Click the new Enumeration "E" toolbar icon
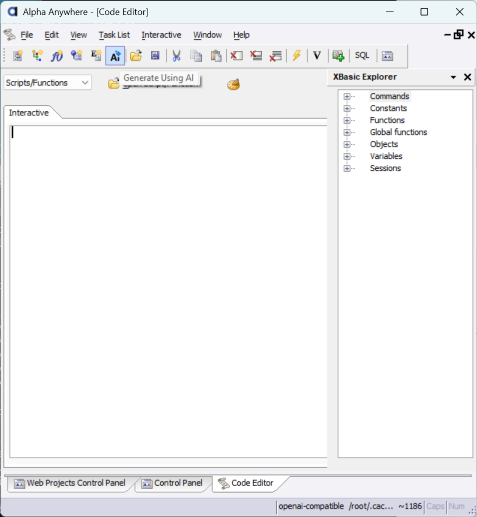The image size is (477, 517). click(x=96, y=56)
